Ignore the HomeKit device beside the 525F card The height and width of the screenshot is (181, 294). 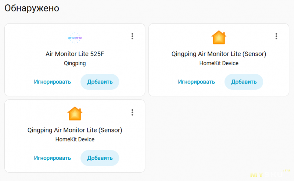197,82
